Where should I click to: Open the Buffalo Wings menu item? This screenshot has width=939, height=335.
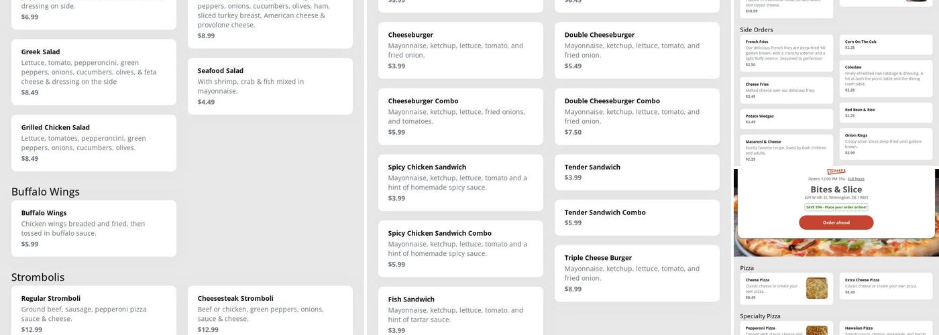pos(94,228)
